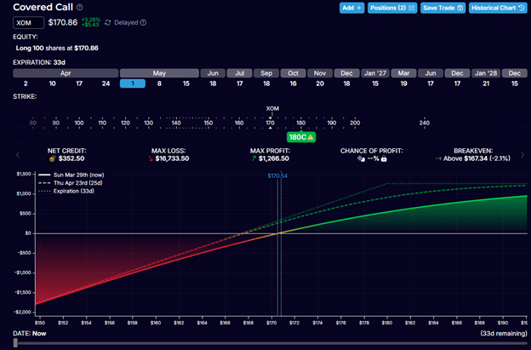Screen dimensions: 531x350
Task: Open Positions (2) list
Action: pyautogui.click(x=392, y=8)
